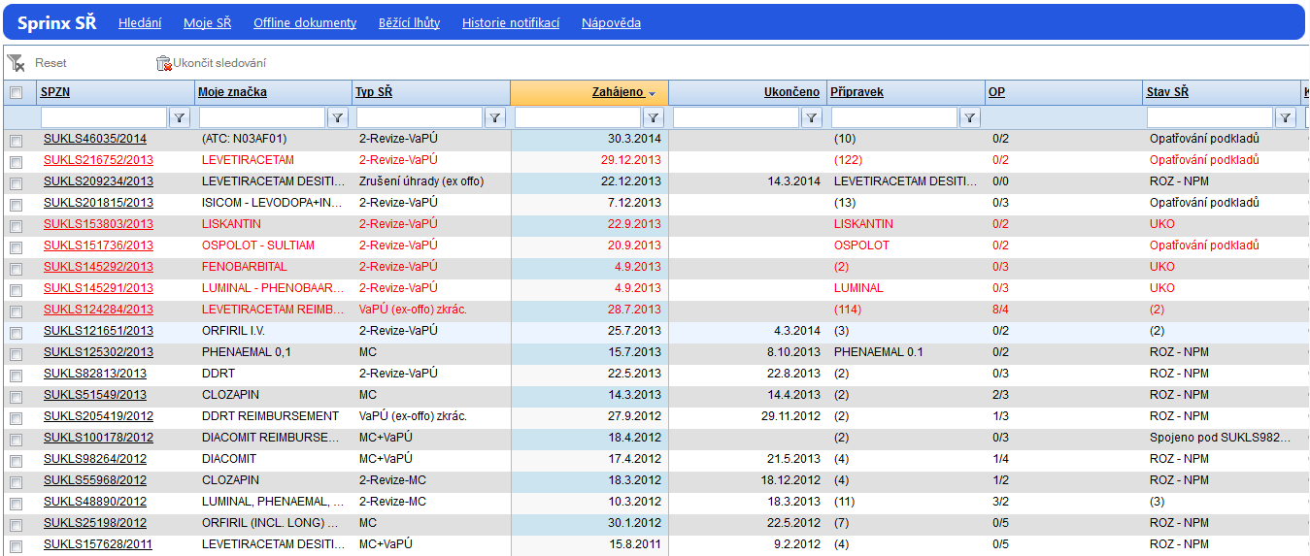
Task: Click the Sprinx SŘ application title
Action: tap(56, 22)
